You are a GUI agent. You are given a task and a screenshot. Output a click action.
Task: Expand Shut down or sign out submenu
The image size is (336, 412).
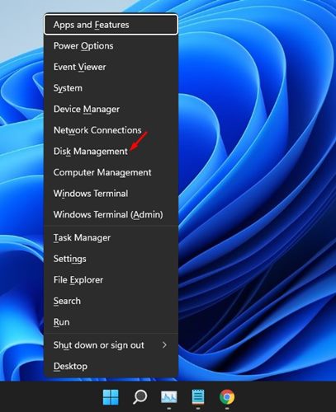click(x=111, y=345)
